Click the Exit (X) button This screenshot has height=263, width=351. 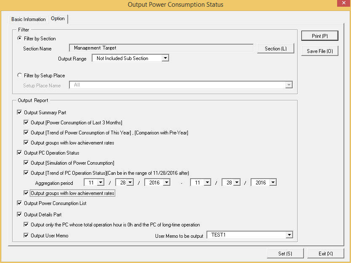click(x=326, y=253)
